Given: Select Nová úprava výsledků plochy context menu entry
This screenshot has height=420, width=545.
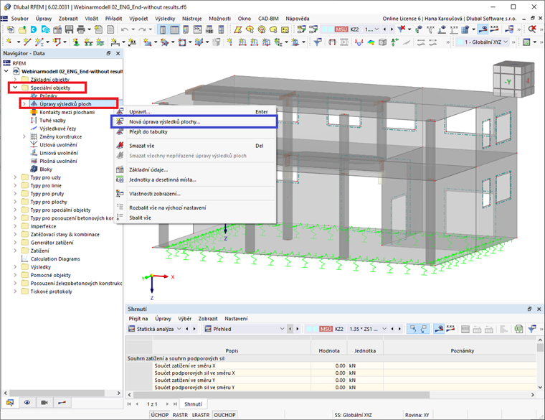Looking at the screenshot, I should pos(194,122).
